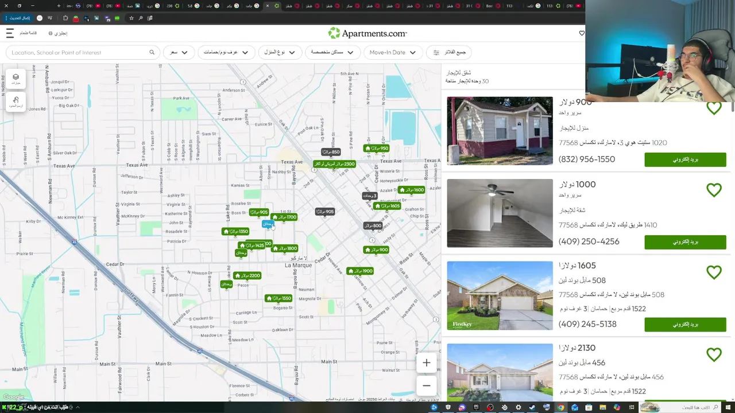This screenshot has height=413, width=735.
Task: Zoom out on the map
Action: [x=426, y=385]
